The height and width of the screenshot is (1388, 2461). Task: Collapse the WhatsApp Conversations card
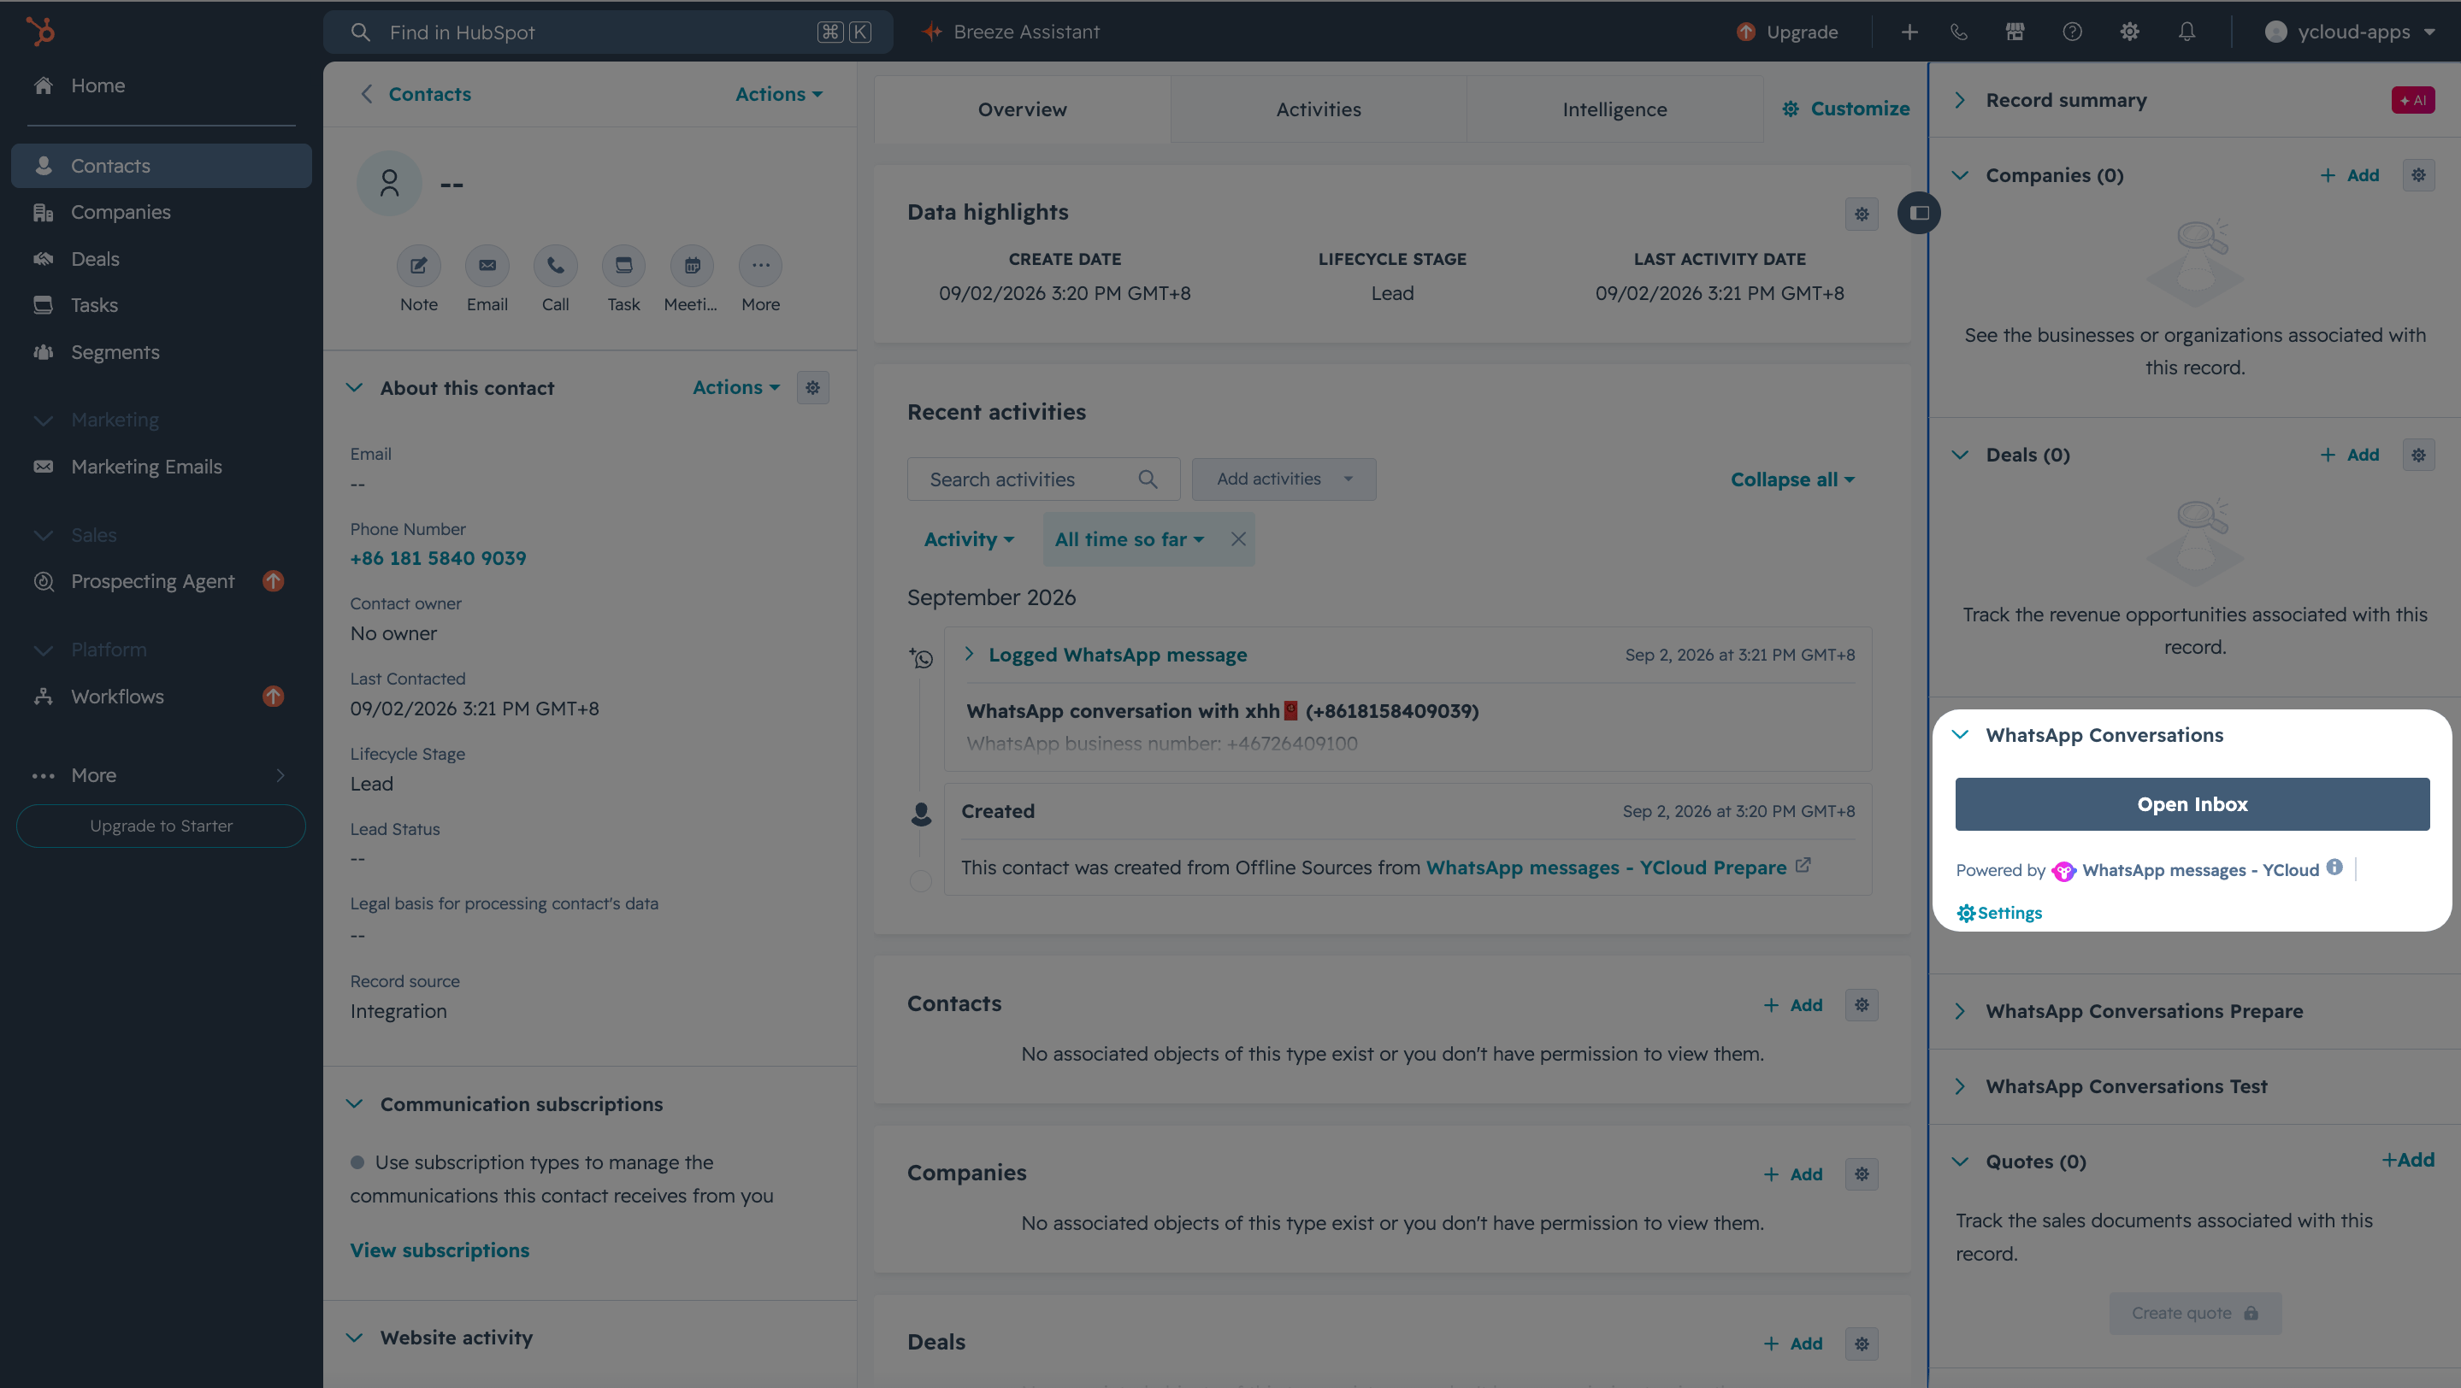click(1959, 734)
